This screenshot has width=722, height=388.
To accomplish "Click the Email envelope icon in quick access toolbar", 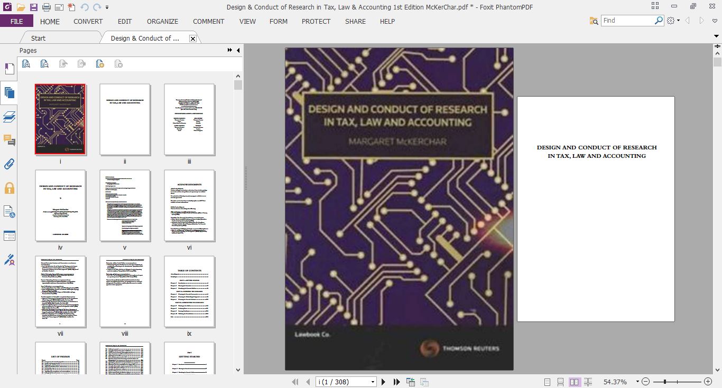I will pos(59,7).
